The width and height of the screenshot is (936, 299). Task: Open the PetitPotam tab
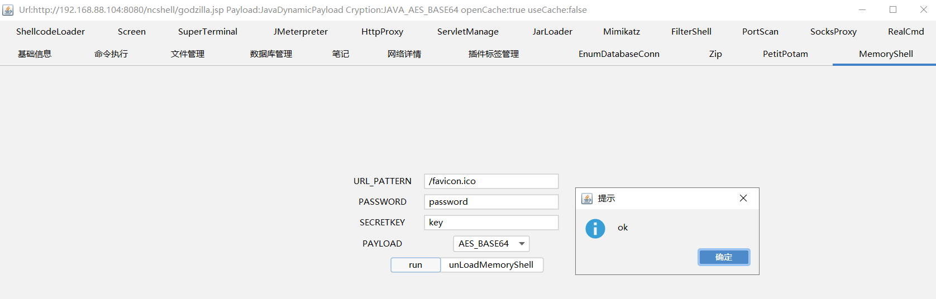coord(785,54)
